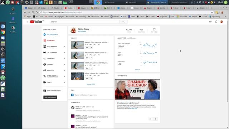Open the YouTube hamburger guide menu
The width and height of the screenshot is (229, 129).
tap(27, 22)
